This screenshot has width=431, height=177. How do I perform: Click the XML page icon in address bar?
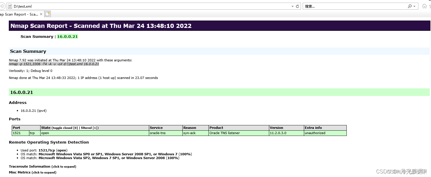10,6
